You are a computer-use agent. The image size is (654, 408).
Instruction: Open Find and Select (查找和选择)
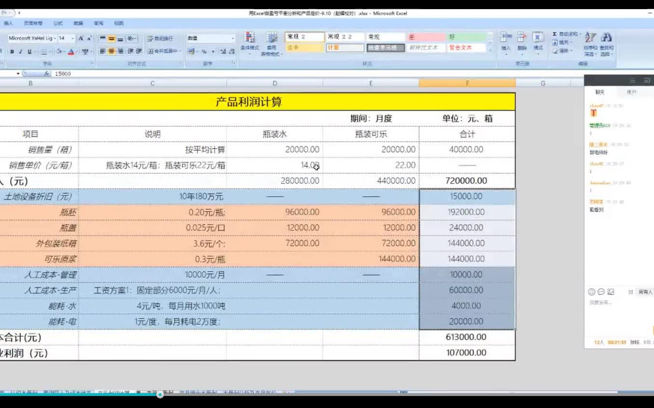[606, 44]
